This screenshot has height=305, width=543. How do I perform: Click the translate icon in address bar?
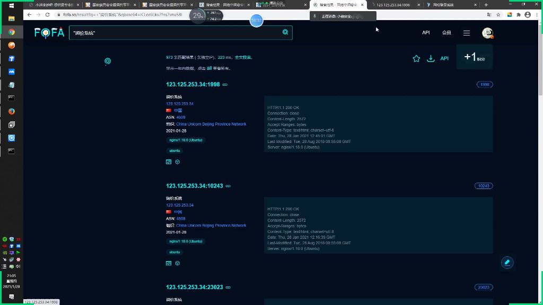coord(489,14)
